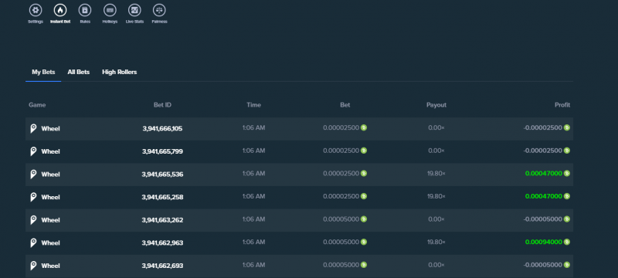Click Wheel icon in row 3,941,662,963
This screenshot has width=618, height=278.
click(33, 242)
